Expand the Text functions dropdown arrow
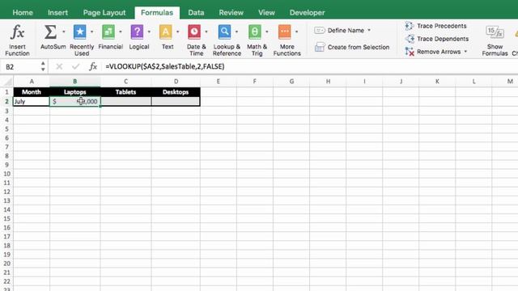Viewport: 518px width, 291px height. [178, 32]
